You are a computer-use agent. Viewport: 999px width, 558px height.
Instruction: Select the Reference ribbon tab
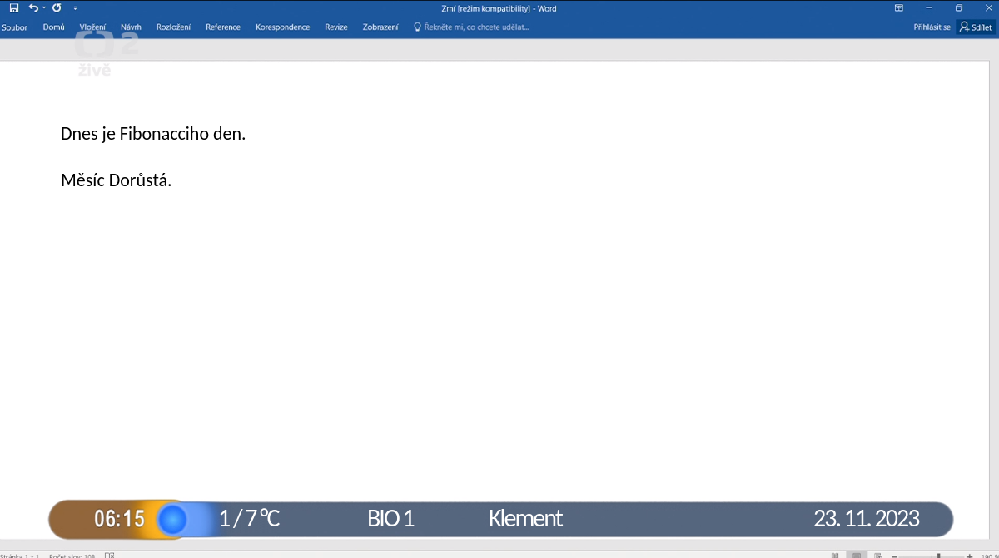tap(223, 27)
